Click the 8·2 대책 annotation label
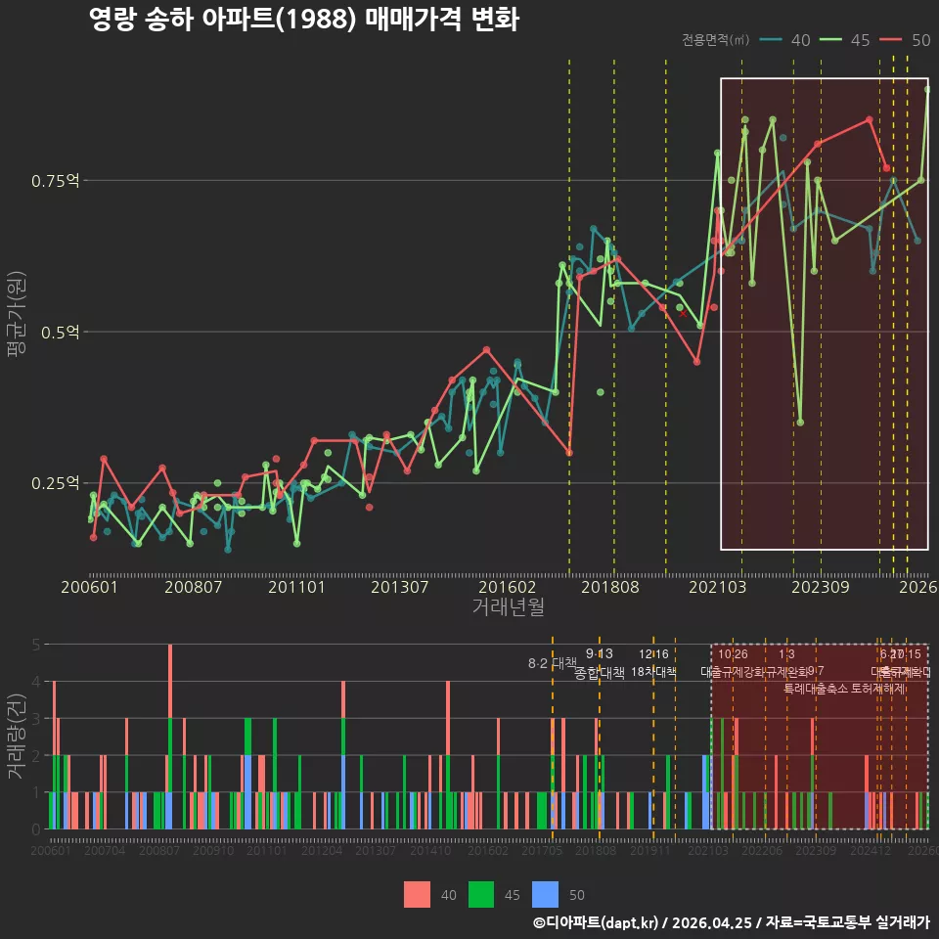The image size is (939, 939). click(x=552, y=663)
